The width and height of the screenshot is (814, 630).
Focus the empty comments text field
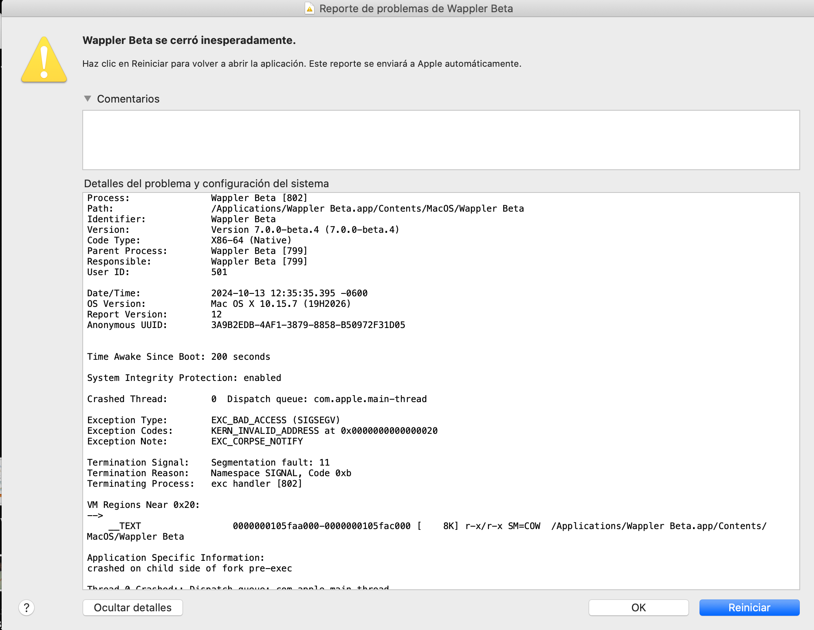[x=441, y=140]
